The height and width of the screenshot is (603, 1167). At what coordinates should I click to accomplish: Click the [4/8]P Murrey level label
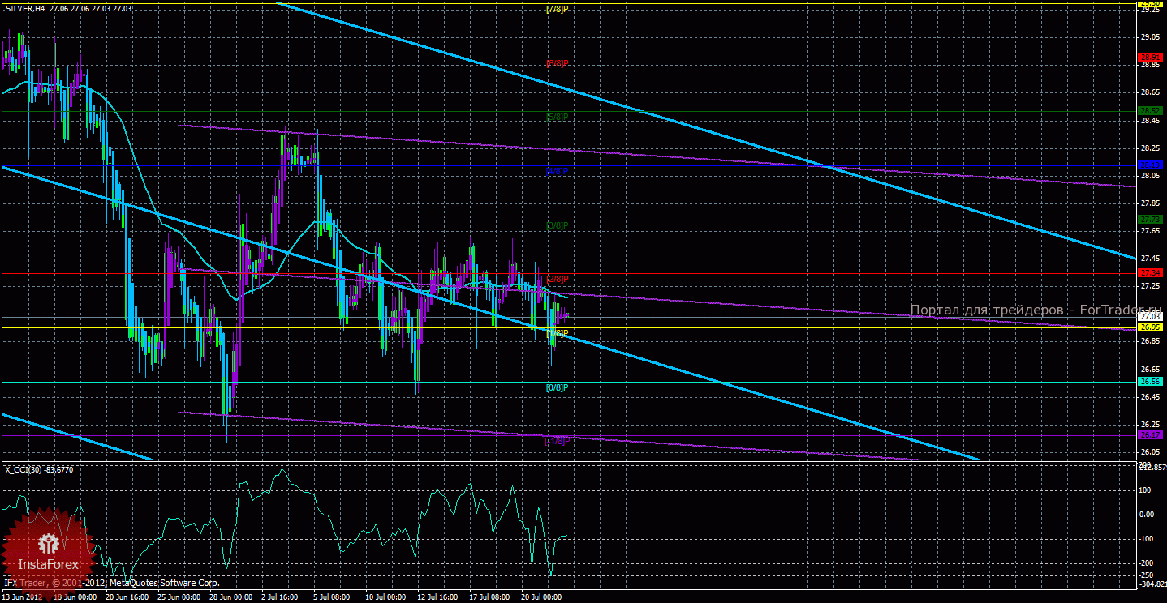pyautogui.click(x=556, y=172)
